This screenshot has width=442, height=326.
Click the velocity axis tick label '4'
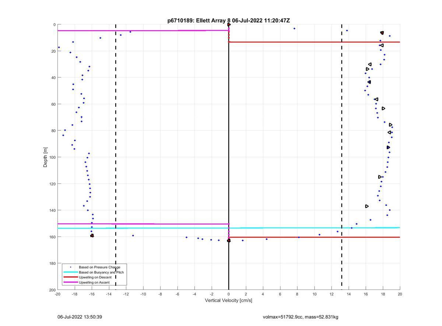pos(263,294)
